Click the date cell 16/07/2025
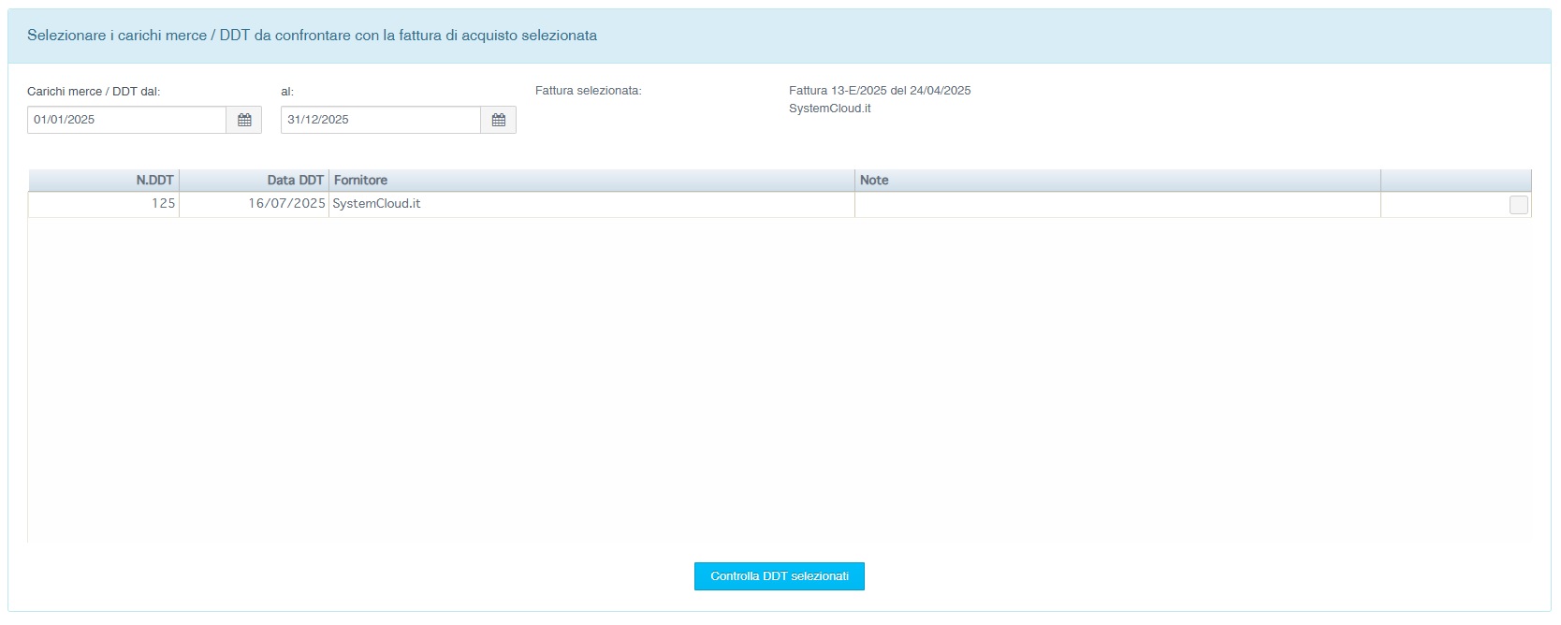Image resolution: width=1561 pixels, height=625 pixels. click(286, 204)
